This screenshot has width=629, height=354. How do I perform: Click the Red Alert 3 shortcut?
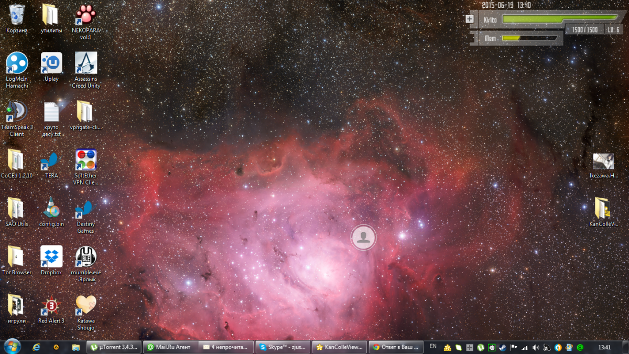coord(51,305)
